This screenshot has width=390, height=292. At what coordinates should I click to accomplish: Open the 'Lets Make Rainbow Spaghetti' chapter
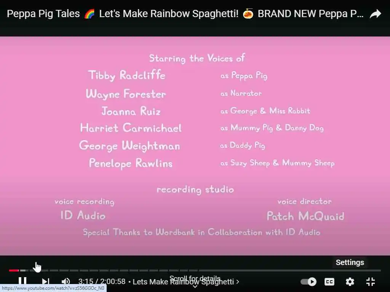coord(186,282)
